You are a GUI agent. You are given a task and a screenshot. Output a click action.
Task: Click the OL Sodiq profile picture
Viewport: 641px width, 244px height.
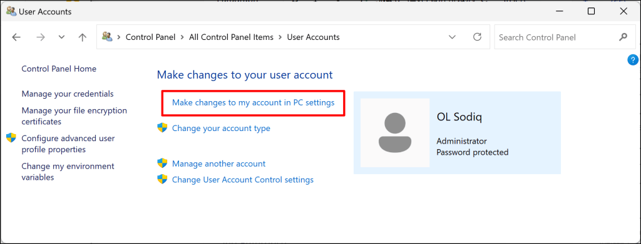coord(395,133)
